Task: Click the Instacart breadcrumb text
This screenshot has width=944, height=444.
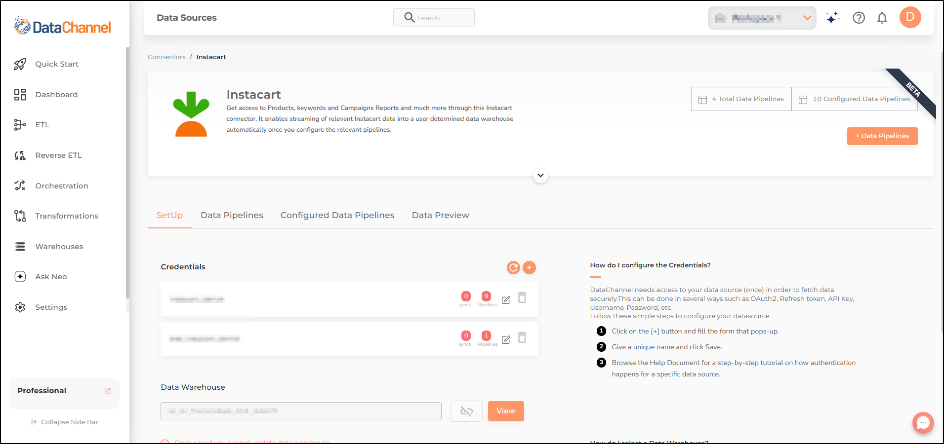Action: point(211,57)
